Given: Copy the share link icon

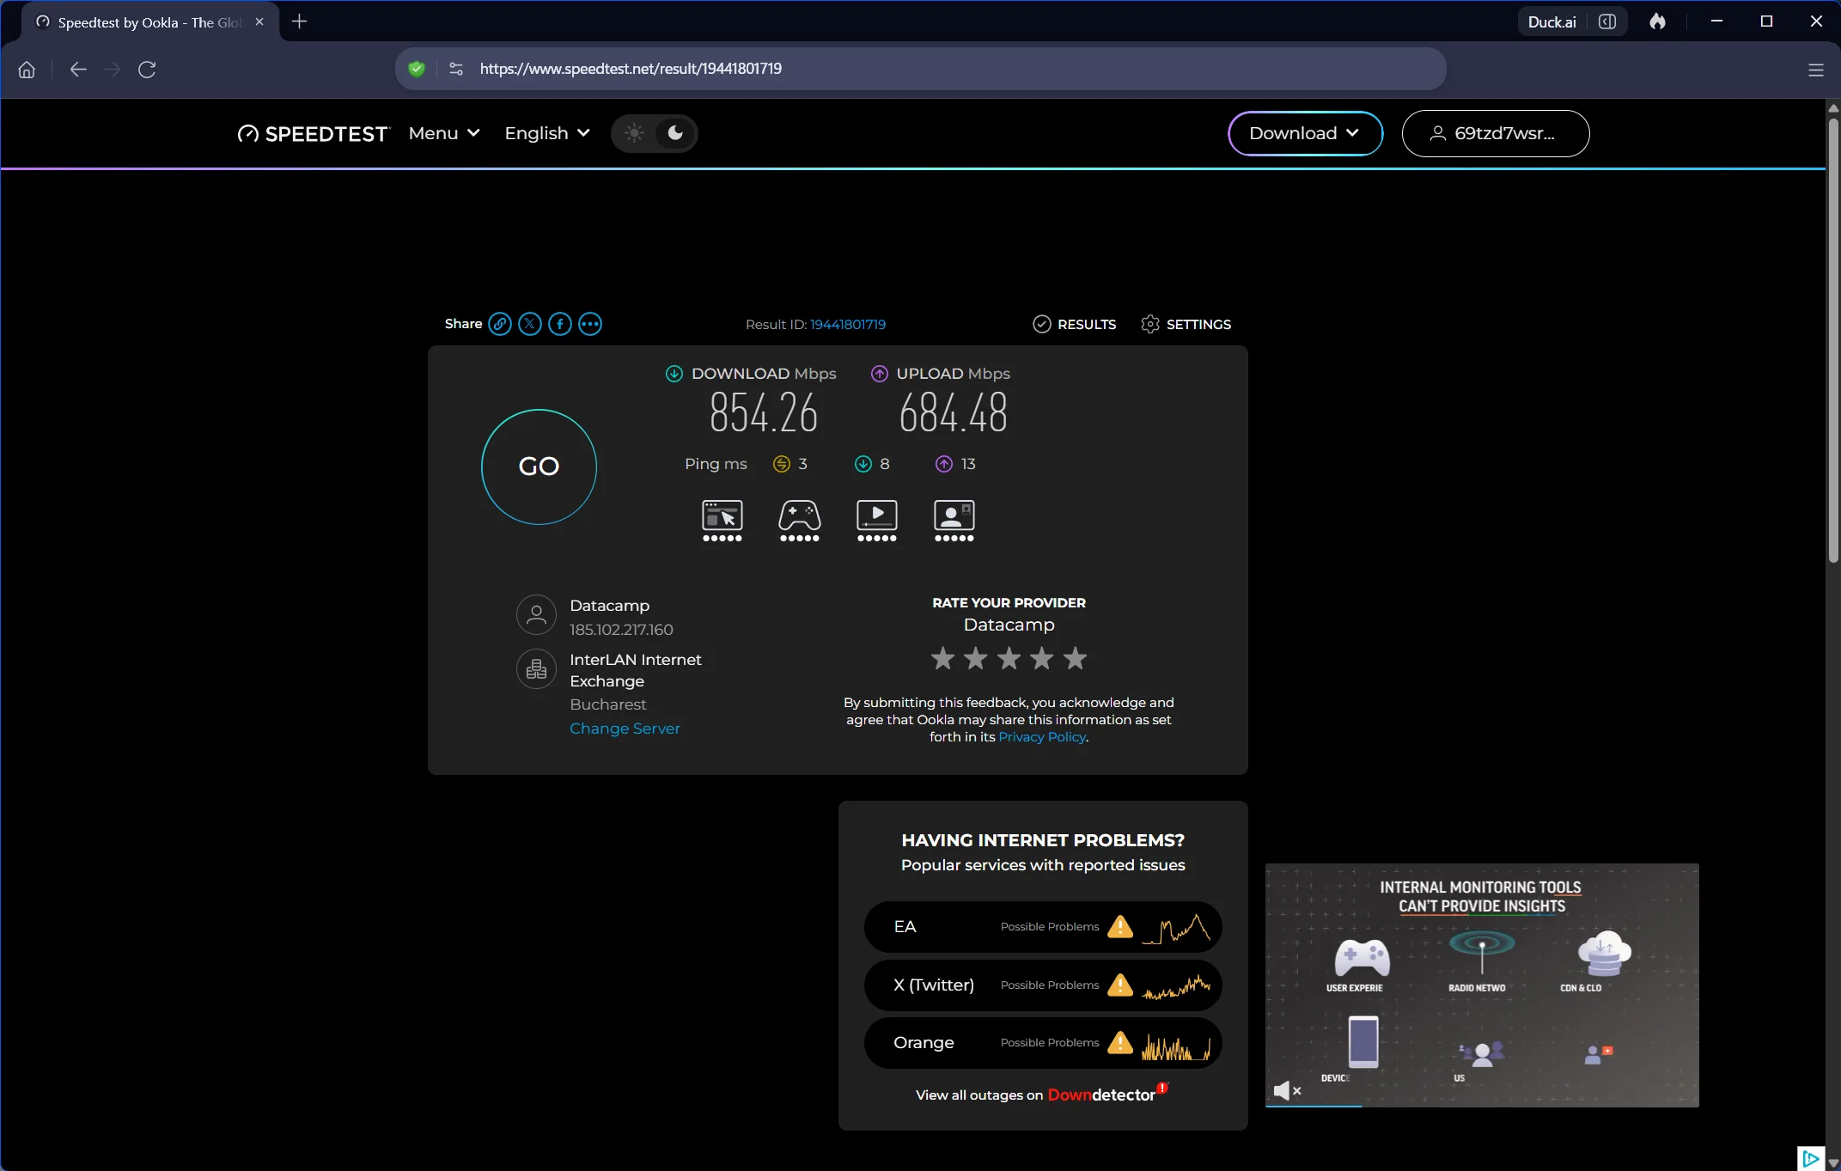Looking at the screenshot, I should [500, 324].
